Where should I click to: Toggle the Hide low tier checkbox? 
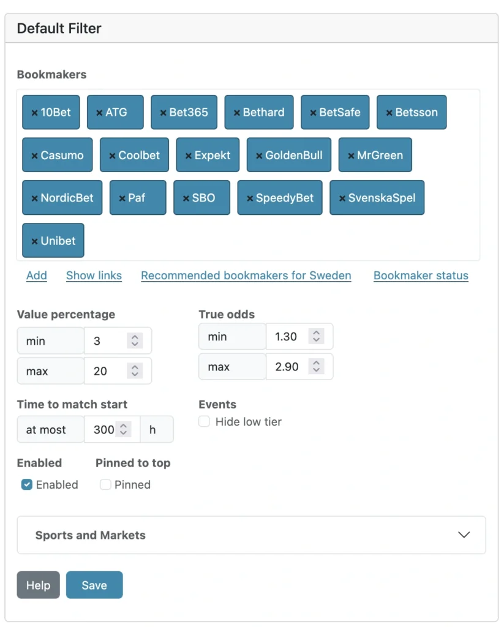tap(205, 421)
